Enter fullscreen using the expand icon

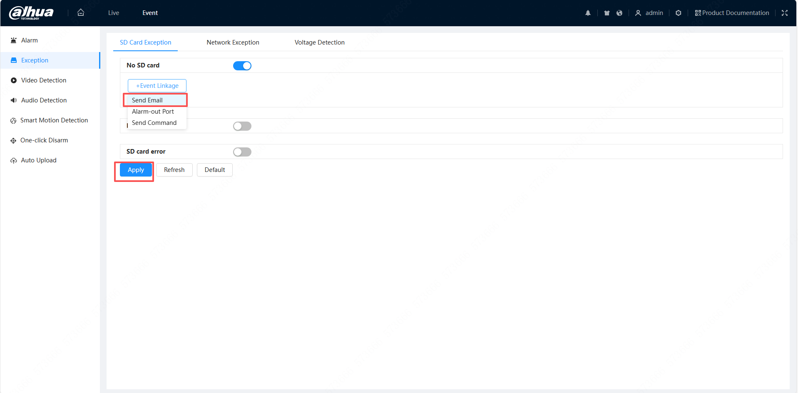pyautogui.click(x=785, y=13)
